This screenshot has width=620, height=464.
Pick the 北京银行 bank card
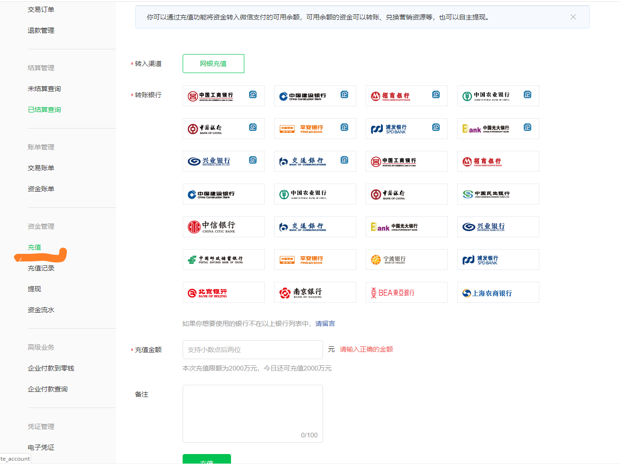point(223,292)
